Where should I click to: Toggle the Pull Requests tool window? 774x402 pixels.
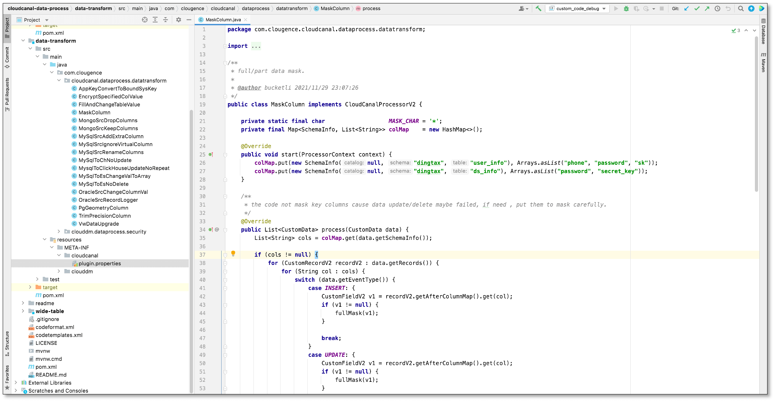coord(7,95)
